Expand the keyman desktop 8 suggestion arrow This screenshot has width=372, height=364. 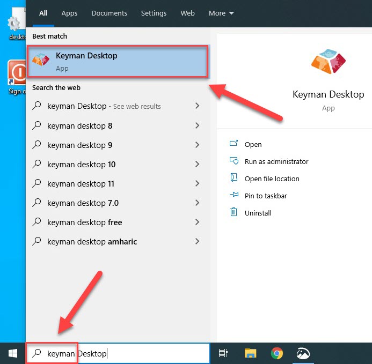click(198, 125)
